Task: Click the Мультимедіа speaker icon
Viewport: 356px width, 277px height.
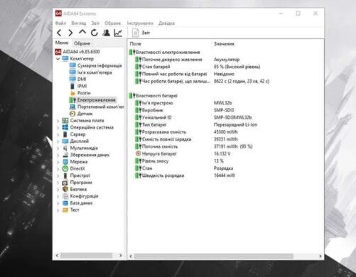Action: [65, 148]
